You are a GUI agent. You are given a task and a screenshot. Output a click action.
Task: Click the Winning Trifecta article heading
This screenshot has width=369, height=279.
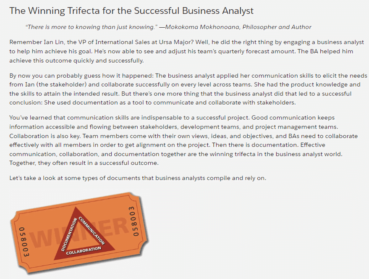tap(131, 11)
